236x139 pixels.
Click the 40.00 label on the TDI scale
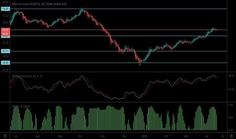point(231,89)
